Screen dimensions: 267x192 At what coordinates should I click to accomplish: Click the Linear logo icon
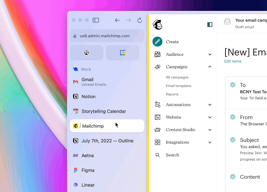[x=76, y=185]
